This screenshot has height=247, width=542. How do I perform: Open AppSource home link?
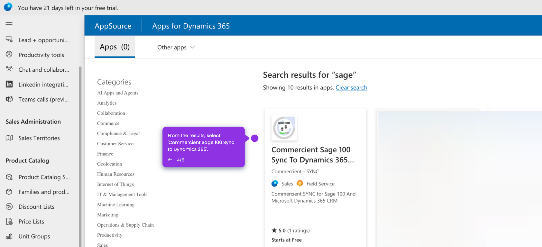coord(113,26)
